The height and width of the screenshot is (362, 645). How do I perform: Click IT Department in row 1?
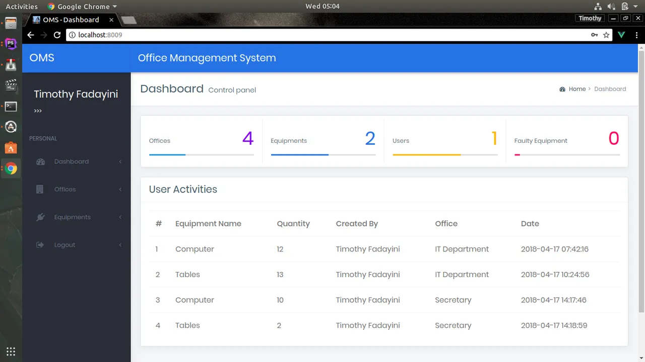(462, 249)
